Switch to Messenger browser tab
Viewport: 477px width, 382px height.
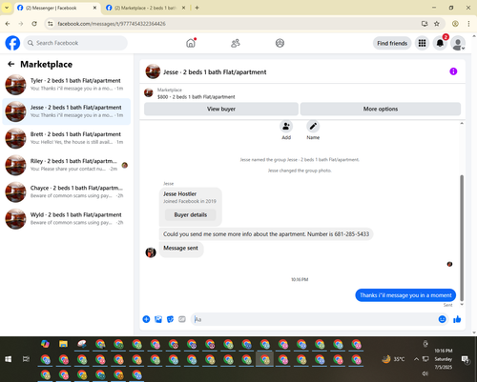56,8
